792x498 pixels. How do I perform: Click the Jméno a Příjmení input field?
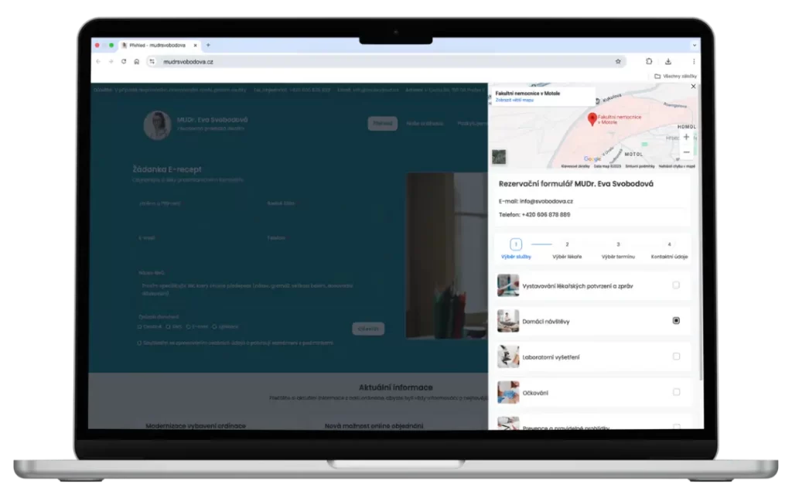click(197, 217)
